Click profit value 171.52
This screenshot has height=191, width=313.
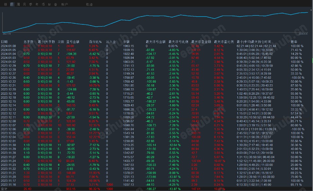(x=71, y=86)
